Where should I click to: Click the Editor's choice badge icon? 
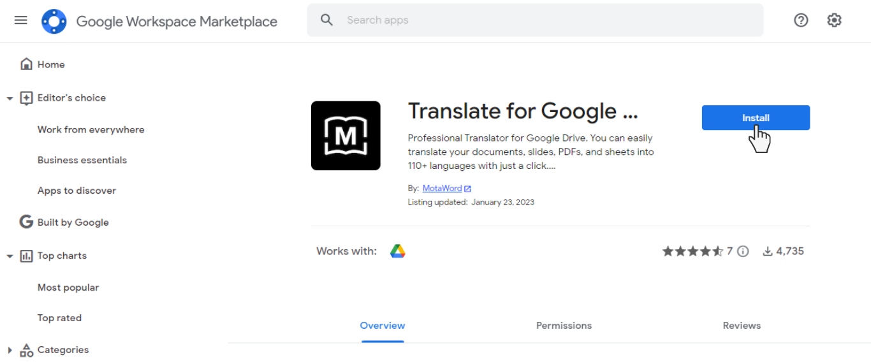[x=26, y=98]
